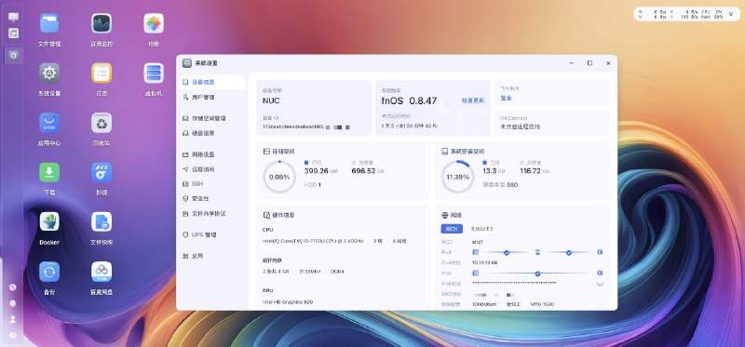
Task: Open the 下载 download desktop icon
Action: tap(49, 172)
